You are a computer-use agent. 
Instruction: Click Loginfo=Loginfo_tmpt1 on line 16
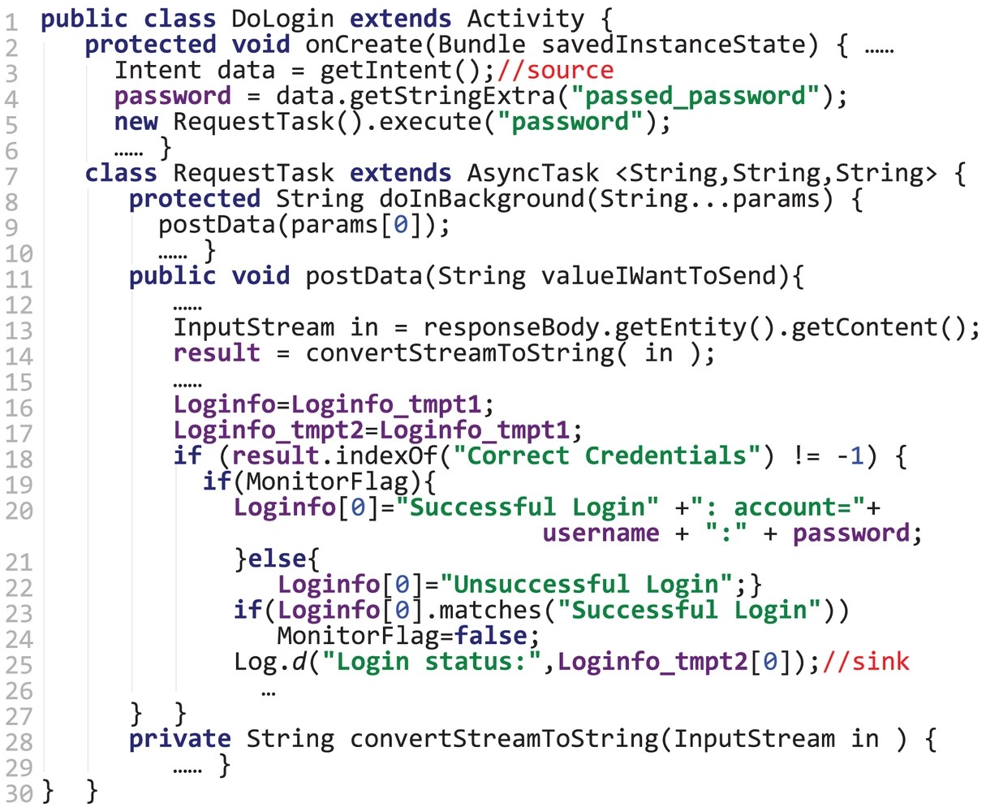click(x=334, y=404)
